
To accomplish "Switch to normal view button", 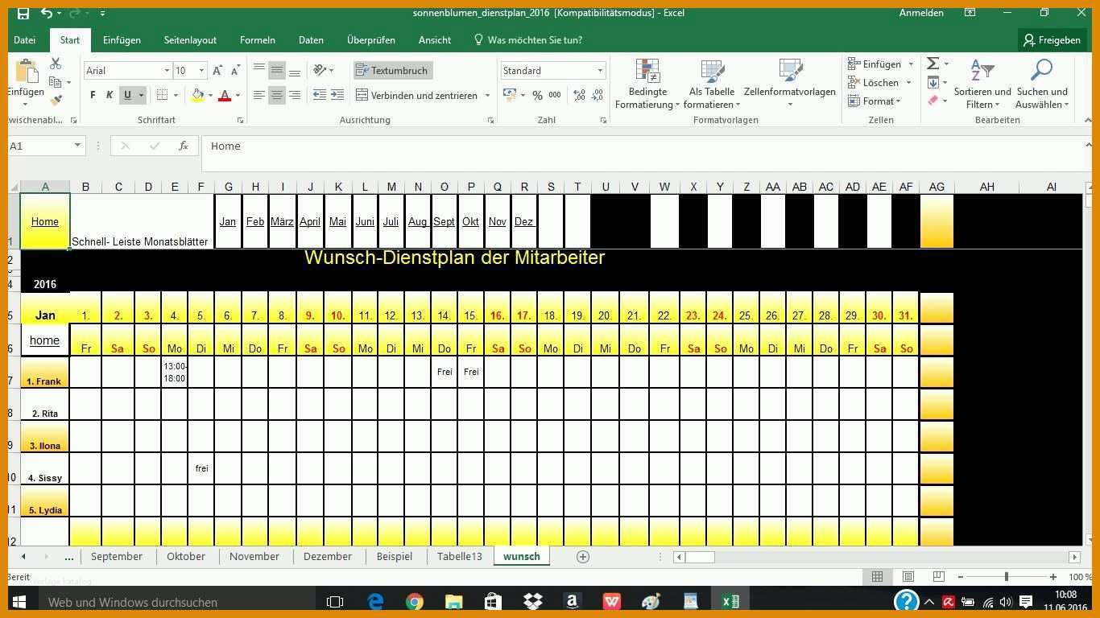I will pos(877,577).
